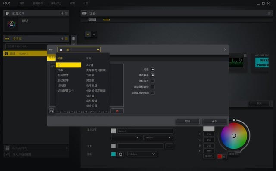Click the R value field showing 255
Viewport: 276px width, 171px height.
(209, 134)
